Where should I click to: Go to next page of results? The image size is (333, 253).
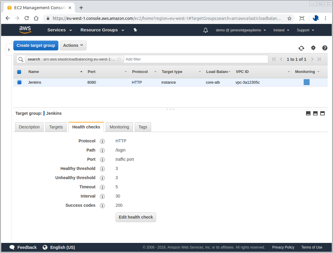tap(312, 59)
